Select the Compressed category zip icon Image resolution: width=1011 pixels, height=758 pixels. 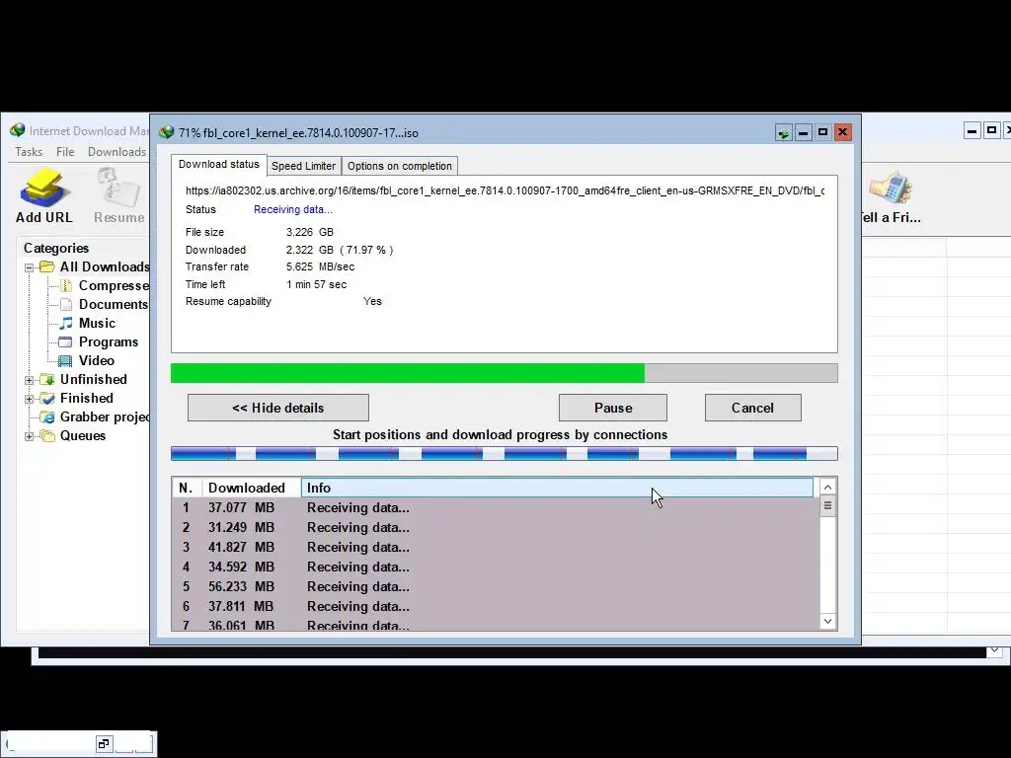pos(66,285)
